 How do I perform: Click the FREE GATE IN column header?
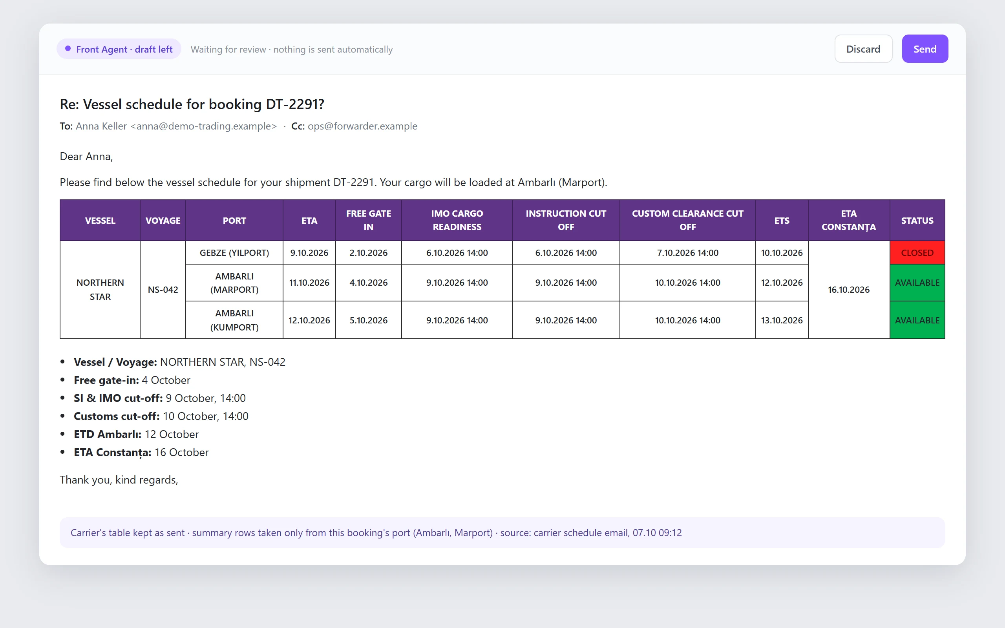point(368,220)
